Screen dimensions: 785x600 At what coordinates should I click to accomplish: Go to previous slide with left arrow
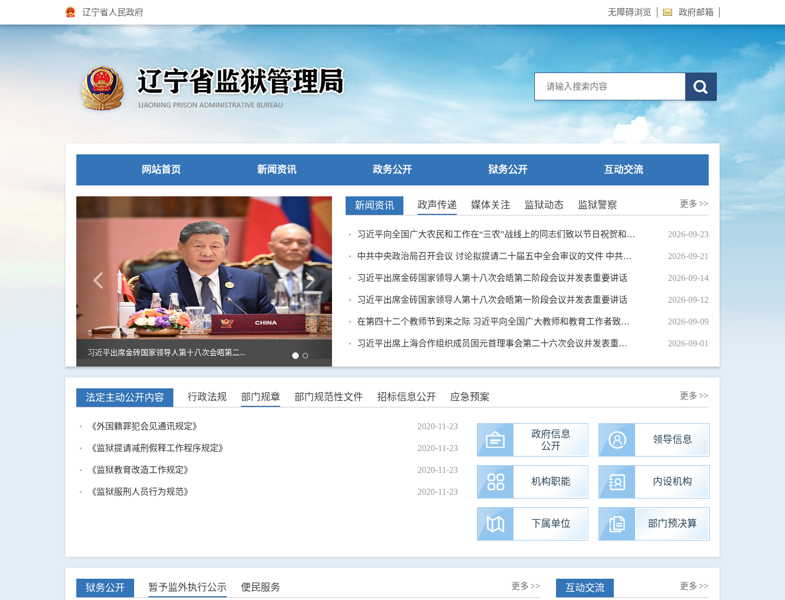(x=98, y=280)
